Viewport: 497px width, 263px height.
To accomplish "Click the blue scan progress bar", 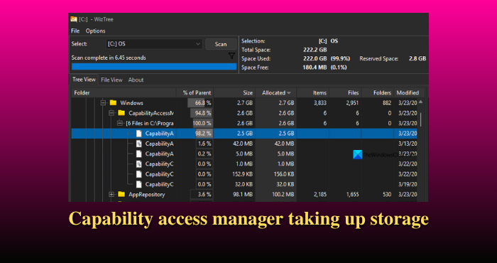I will pyautogui.click(x=154, y=67).
